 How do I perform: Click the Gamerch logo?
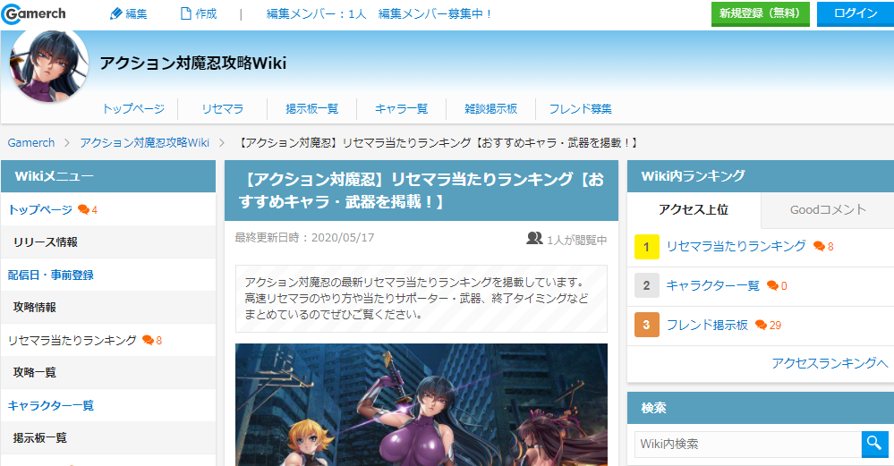click(34, 13)
